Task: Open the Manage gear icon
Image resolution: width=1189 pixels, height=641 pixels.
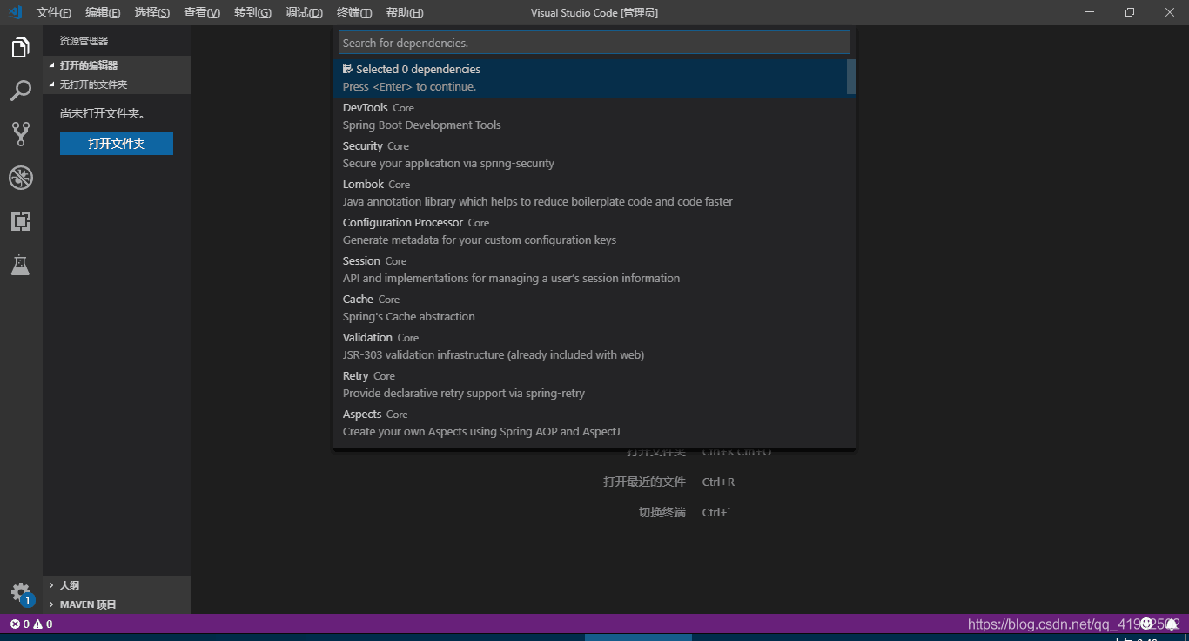Action: pos(21,593)
